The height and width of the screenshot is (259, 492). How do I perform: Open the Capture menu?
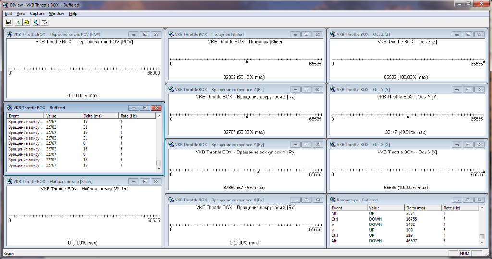click(x=37, y=13)
